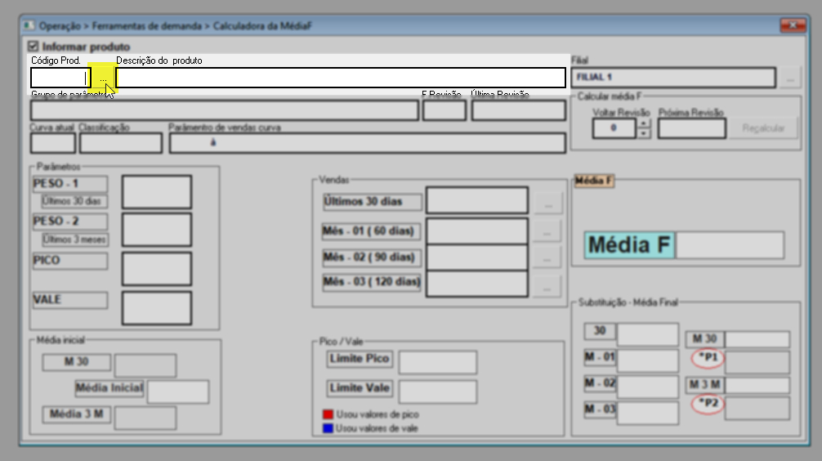
Task: Click the Média F result field
Action: click(730, 245)
